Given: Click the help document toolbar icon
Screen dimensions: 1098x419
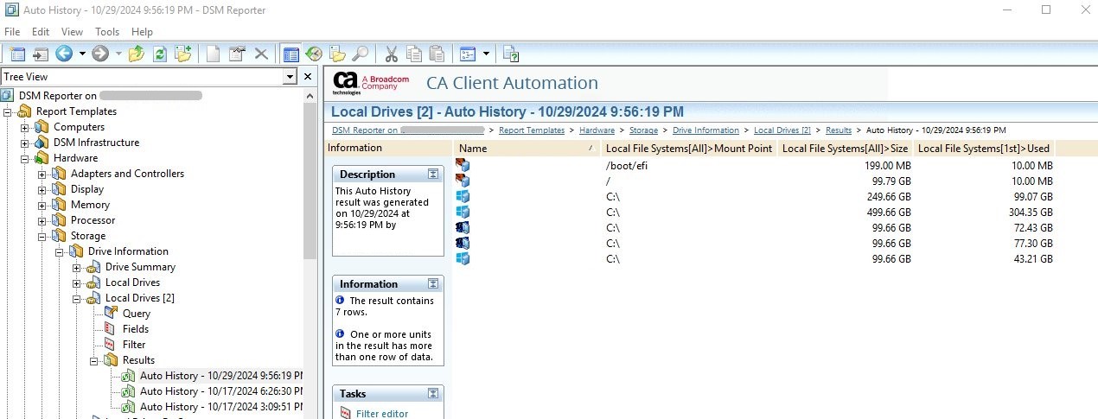Looking at the screenshot, I should (x=511, y=54).
